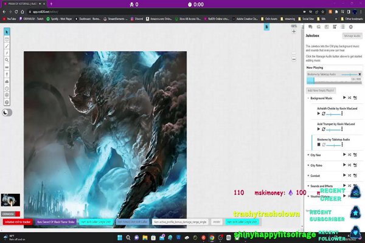Play the Background Music playlist
Screen dimensions: 365x243
(x=344, y=98)
